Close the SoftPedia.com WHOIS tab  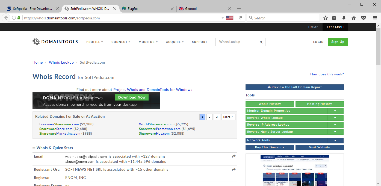[x=115, y=9]
